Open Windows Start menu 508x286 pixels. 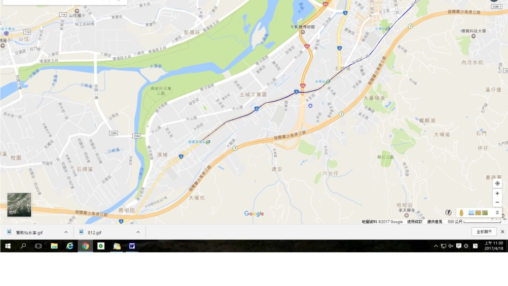[8, 246]
